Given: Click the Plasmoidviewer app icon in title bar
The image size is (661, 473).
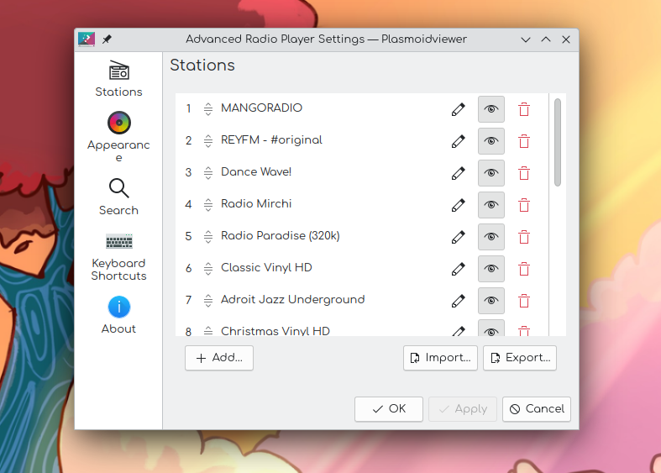Looking at the screenshot, I should (x=87, y=39).
